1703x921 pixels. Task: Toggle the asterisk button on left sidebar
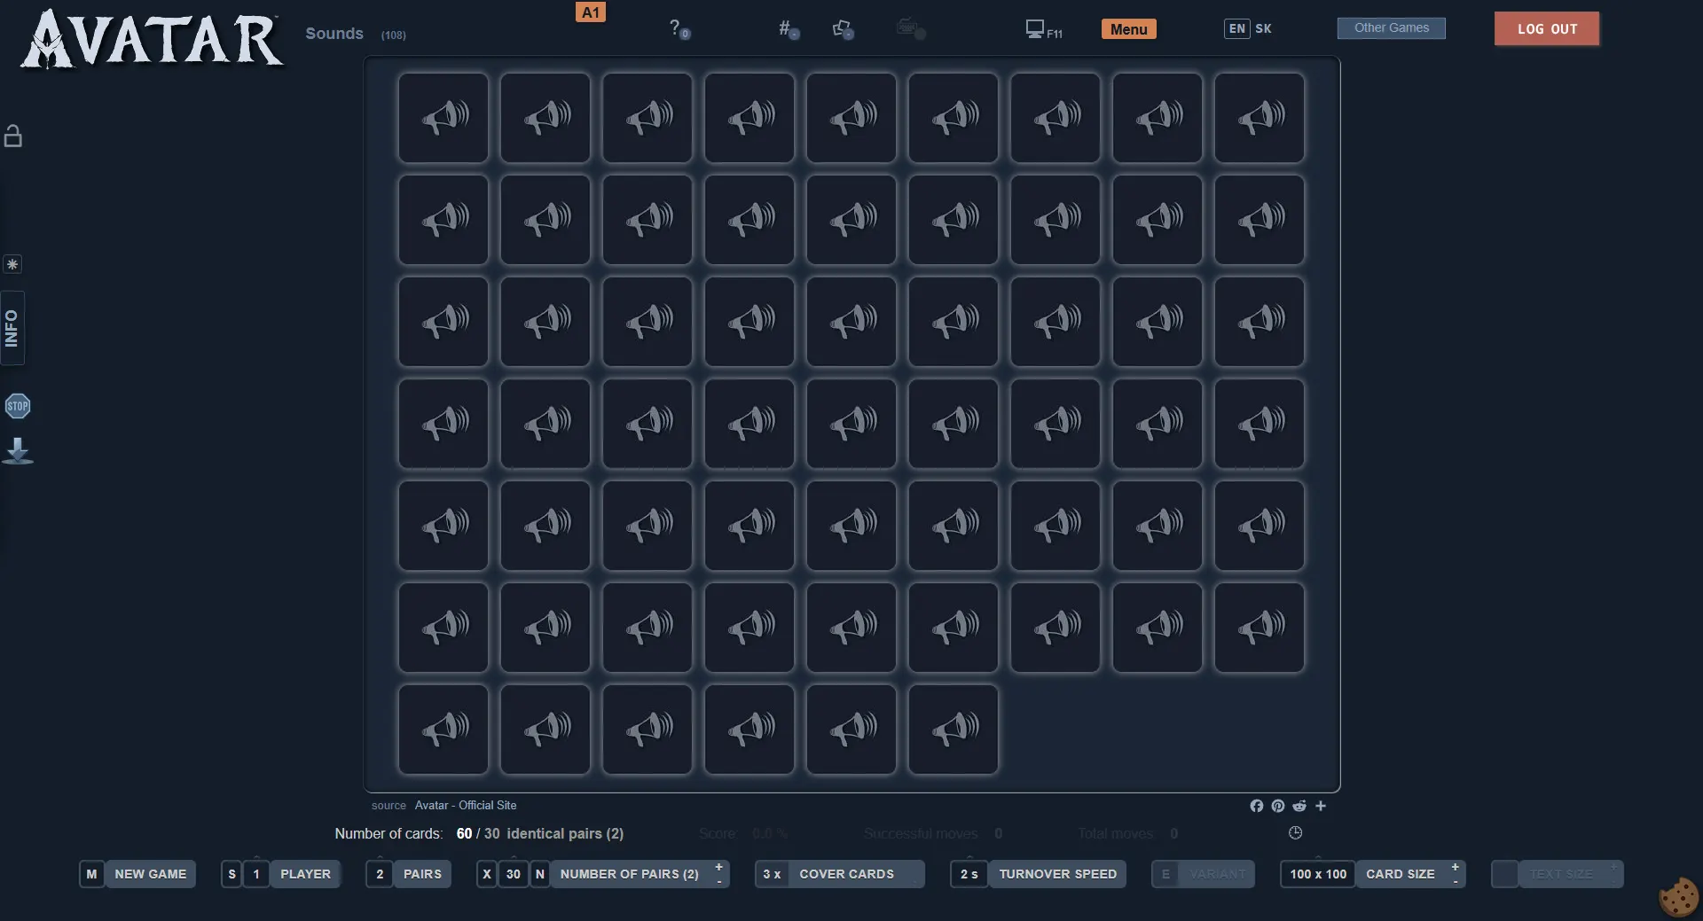coord(12,264)
